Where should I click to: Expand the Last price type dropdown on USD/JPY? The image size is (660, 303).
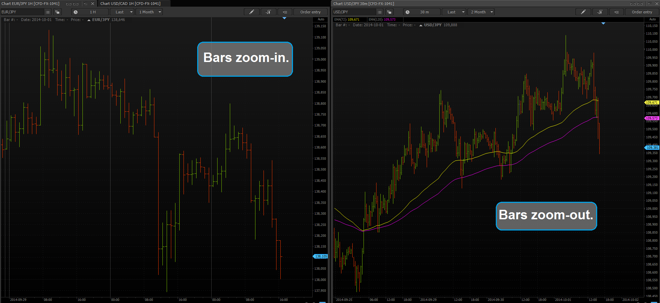[454, 12]
